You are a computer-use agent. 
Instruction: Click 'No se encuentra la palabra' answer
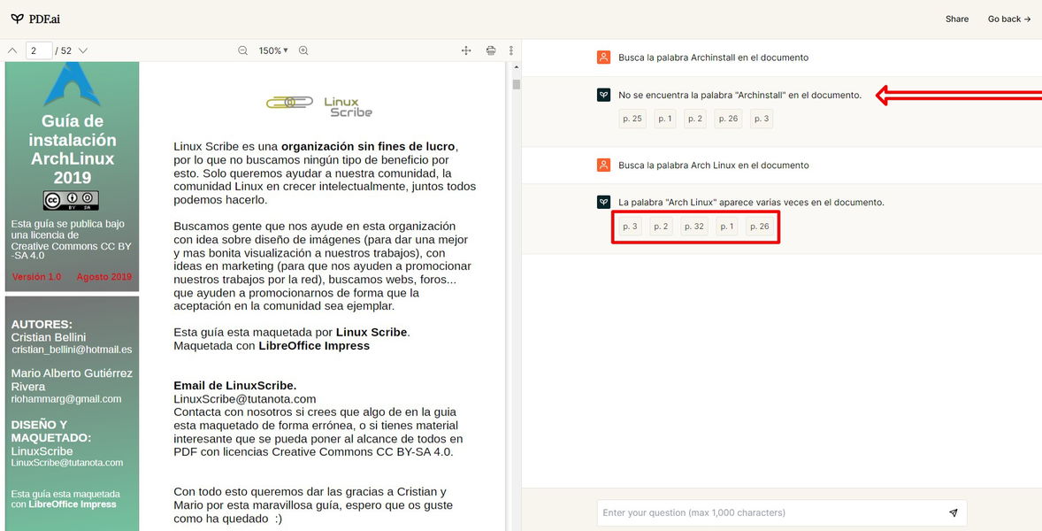(739, 95)
